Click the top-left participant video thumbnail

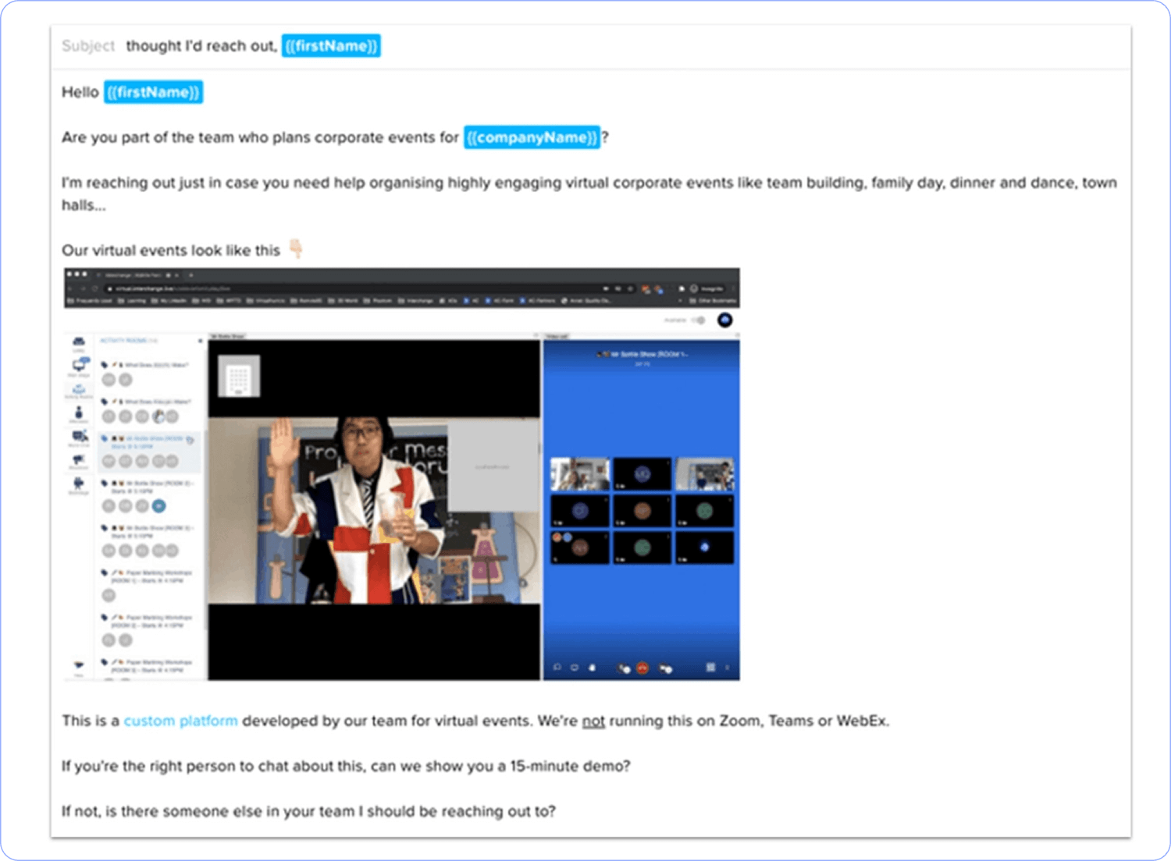tap(579, 473)
